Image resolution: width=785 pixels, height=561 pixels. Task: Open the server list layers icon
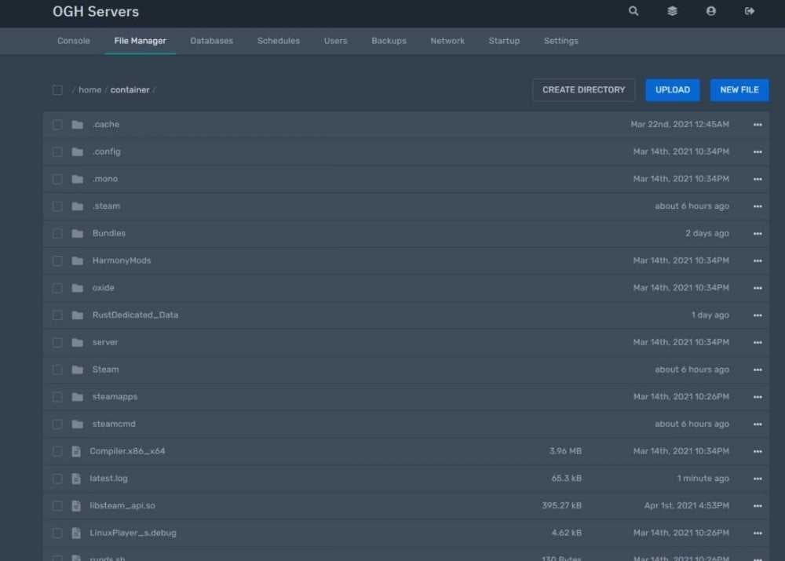click(672, 11)
